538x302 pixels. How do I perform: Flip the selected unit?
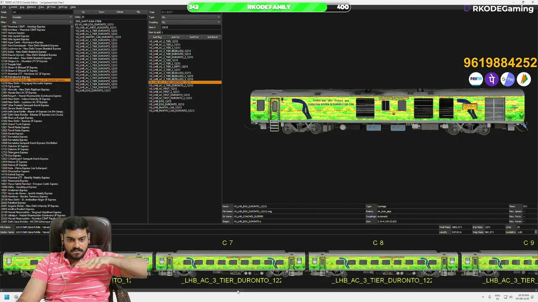[138, 12]
